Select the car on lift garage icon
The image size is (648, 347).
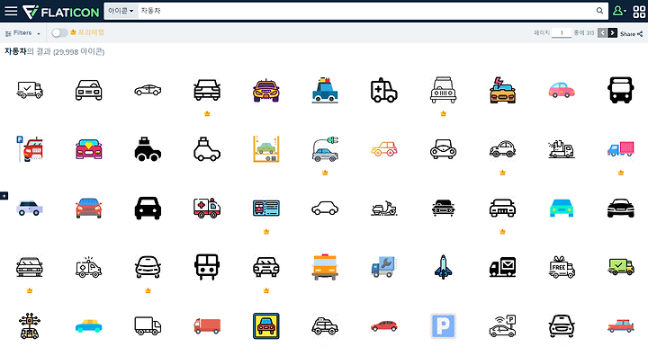(x=266, y=149)
